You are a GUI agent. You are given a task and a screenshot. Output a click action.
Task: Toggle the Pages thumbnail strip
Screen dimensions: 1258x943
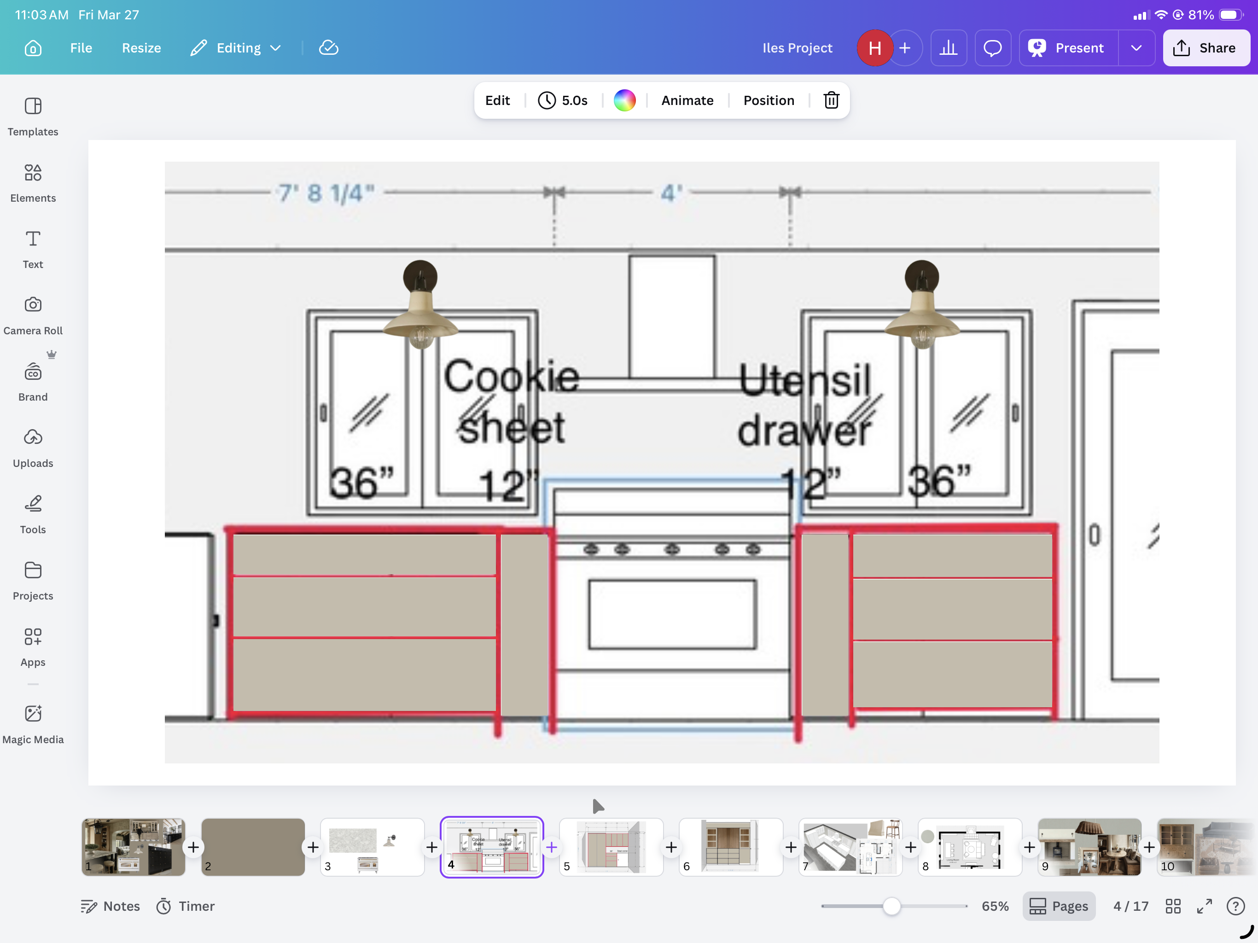point(1058,906)
